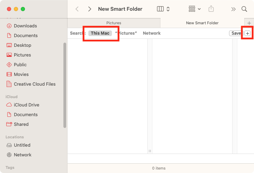Viewport: 254px width, 173px height.
Task: Click the New Smart Folder window title
Action: (x=120, y=9)
